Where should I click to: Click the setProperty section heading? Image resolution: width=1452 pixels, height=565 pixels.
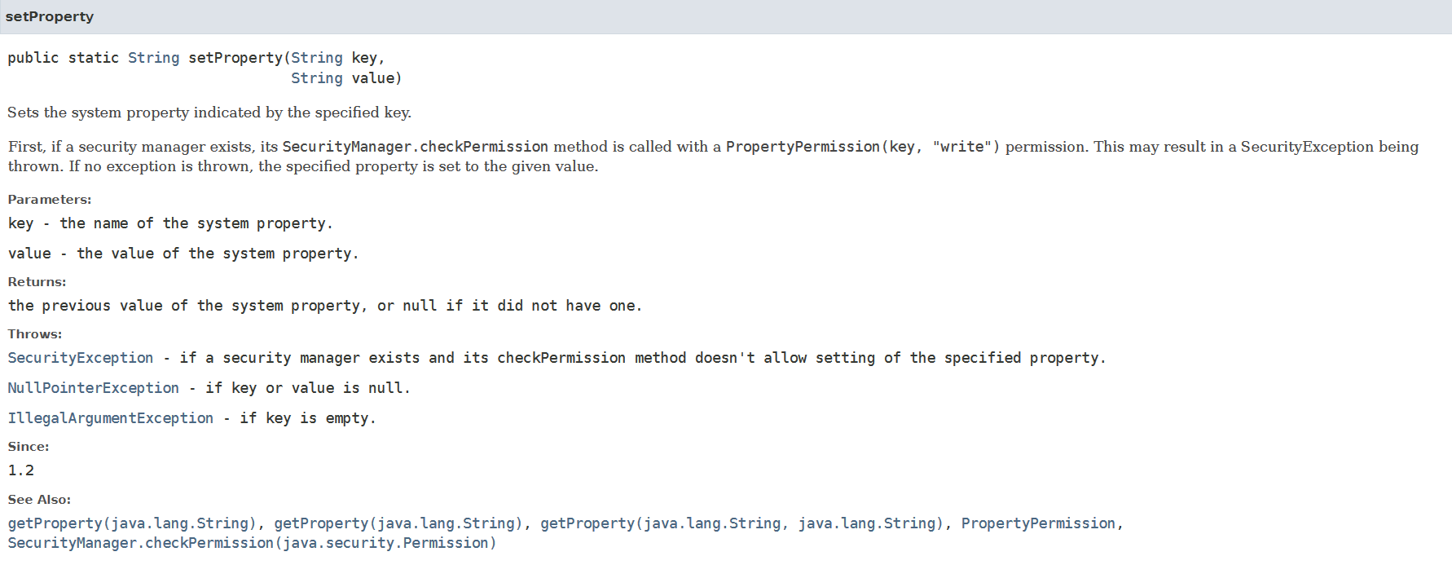point(50,17)
